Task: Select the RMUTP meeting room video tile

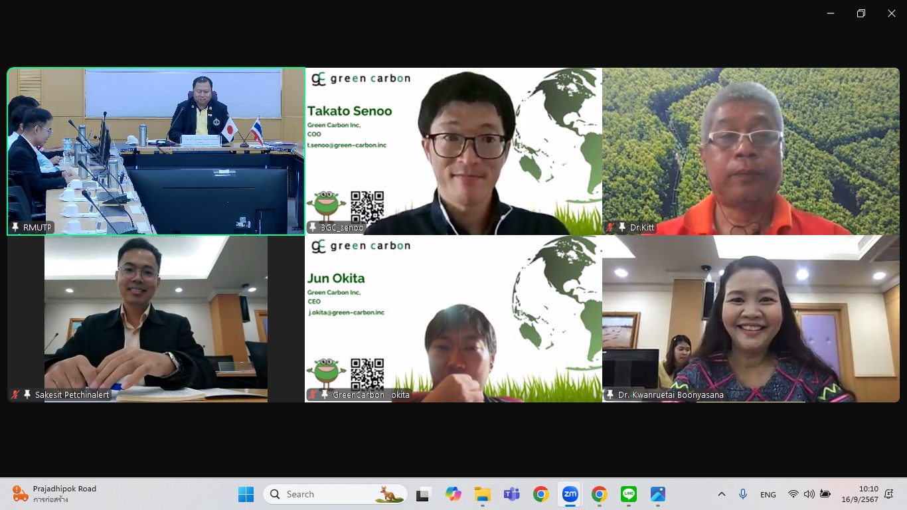Action: tap(156, 151)
